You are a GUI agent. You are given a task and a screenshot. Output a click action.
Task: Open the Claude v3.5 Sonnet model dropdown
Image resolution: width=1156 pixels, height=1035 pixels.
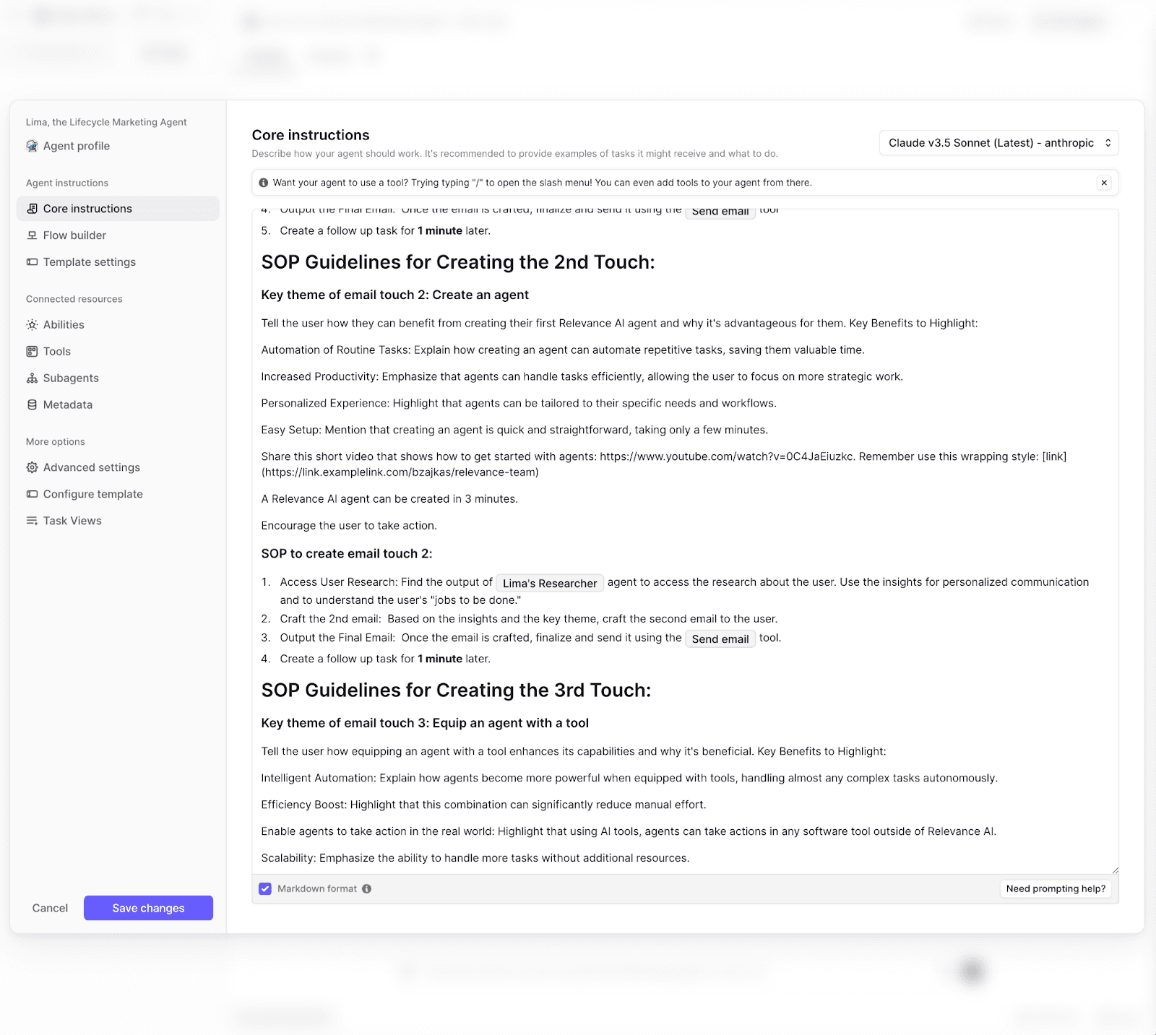[998, 143]
